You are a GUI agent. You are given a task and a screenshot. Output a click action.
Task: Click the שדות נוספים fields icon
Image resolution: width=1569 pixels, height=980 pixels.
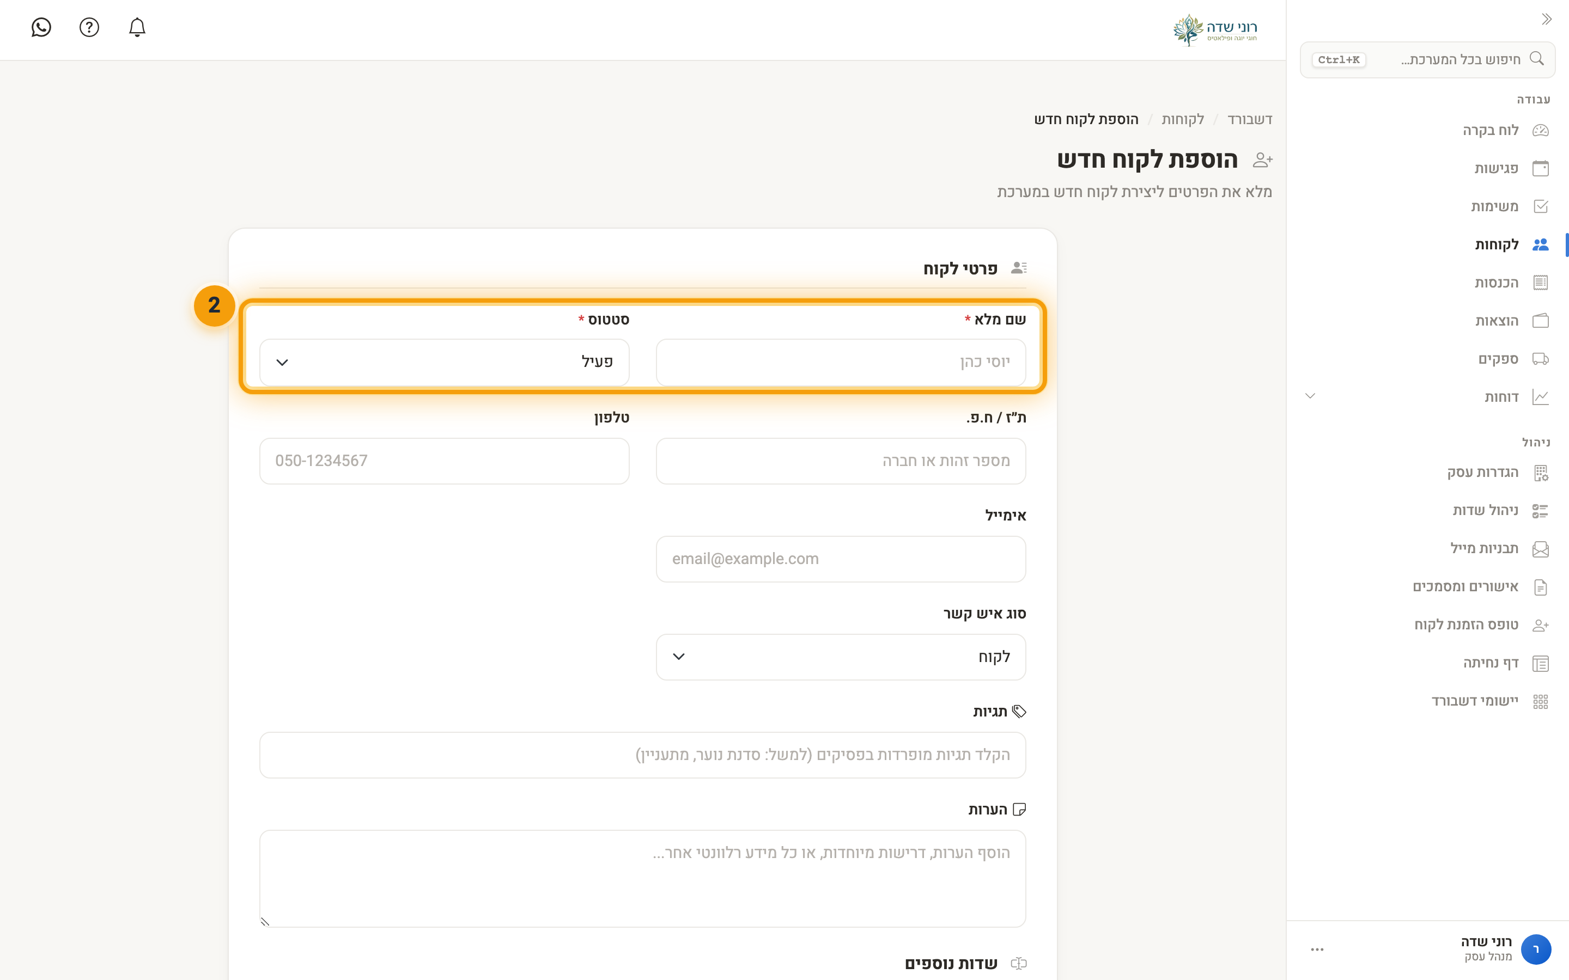1019,964
